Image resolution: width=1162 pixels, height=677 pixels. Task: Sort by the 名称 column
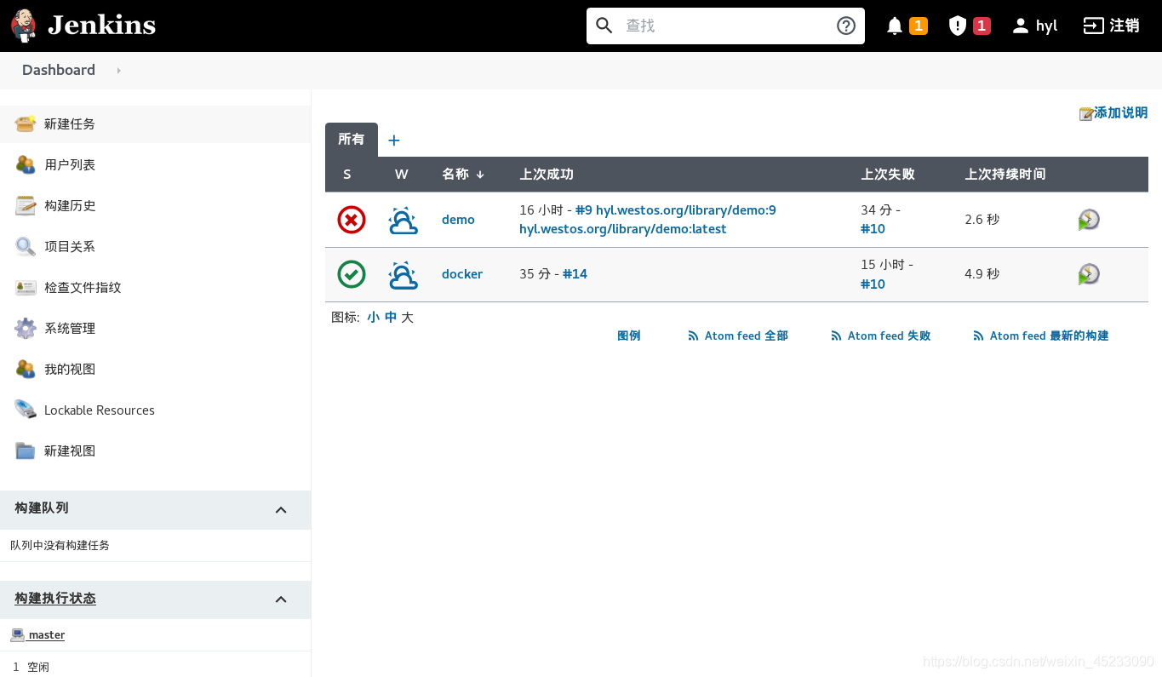463,174
